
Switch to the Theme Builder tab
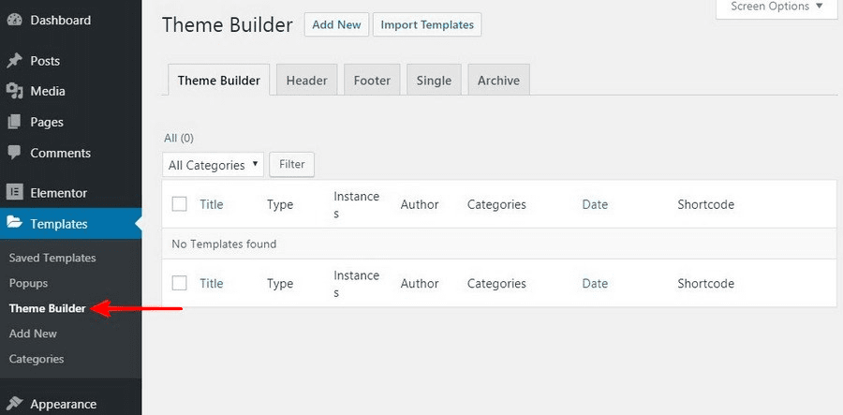[x=219, y=81]
